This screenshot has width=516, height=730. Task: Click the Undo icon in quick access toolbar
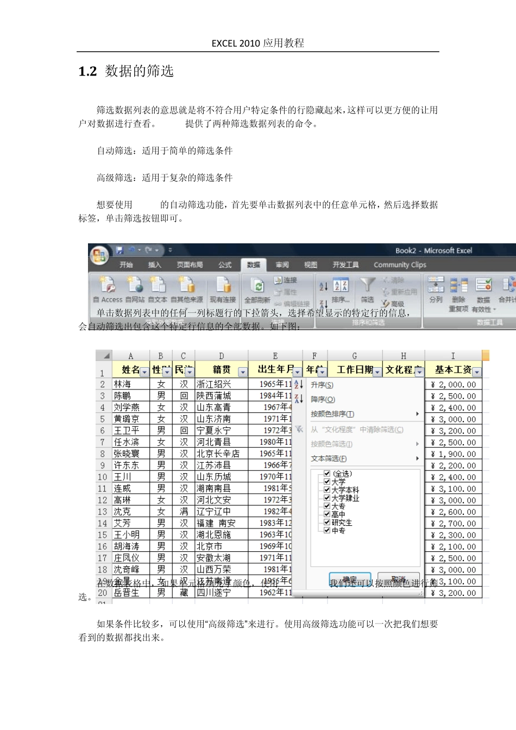[132, 250]
